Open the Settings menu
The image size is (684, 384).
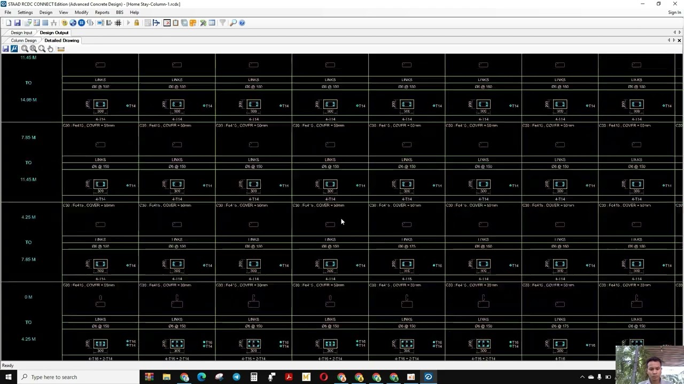point(25,12)
